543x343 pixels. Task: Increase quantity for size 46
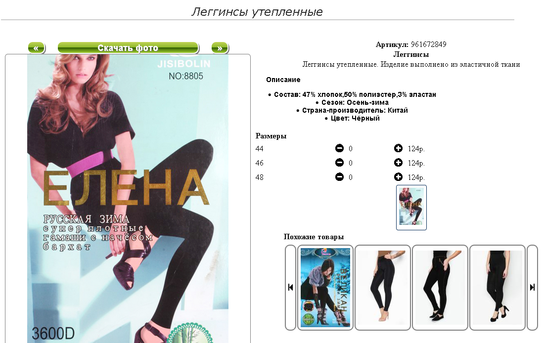[x=398, y=162]
